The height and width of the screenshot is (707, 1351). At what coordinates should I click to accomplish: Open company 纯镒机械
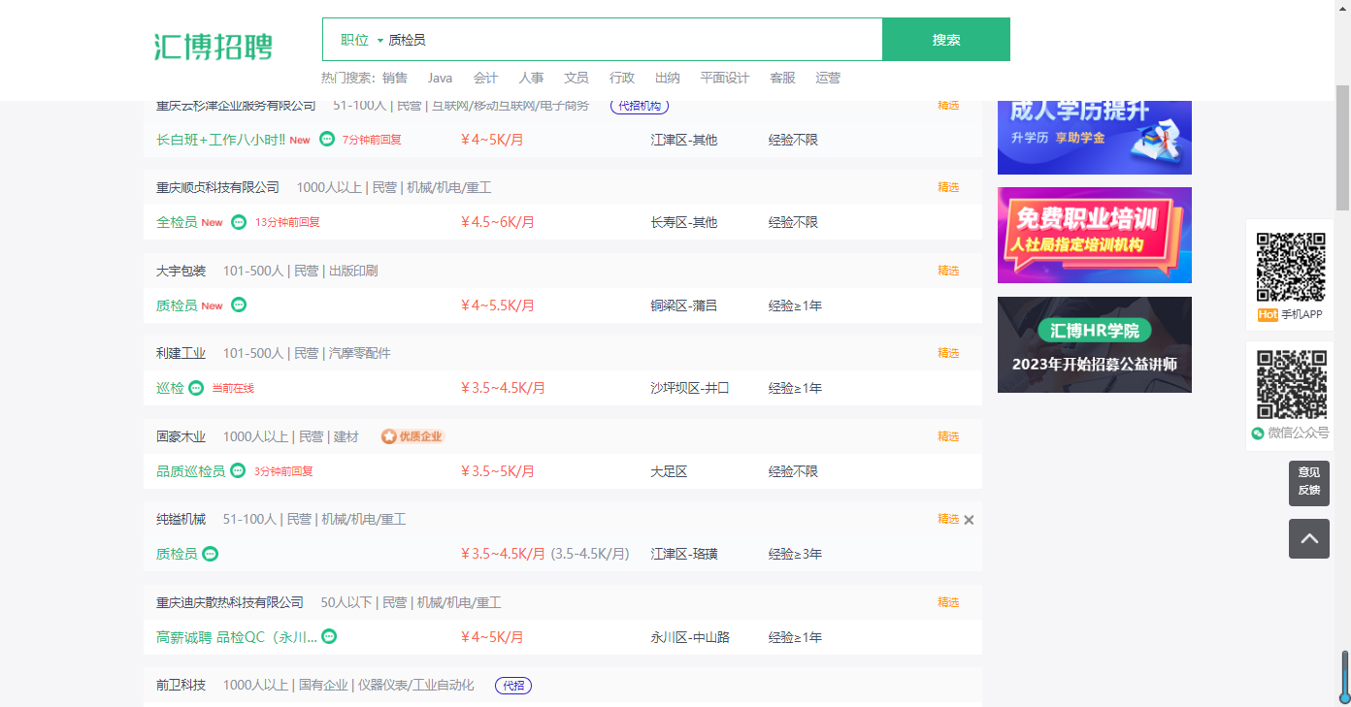click(181, 519)
